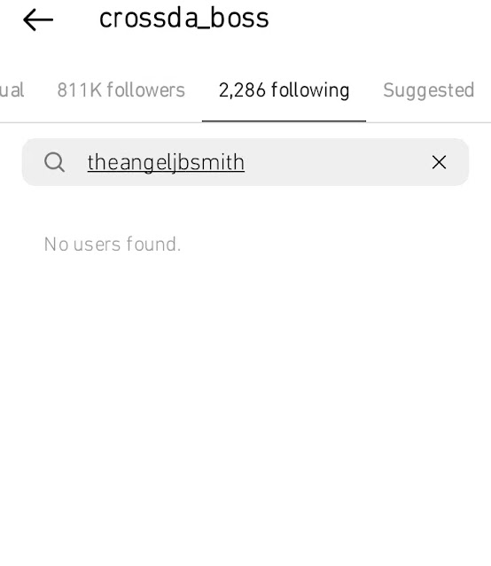Open the partially visible Mutual tab

pos(12,90)
